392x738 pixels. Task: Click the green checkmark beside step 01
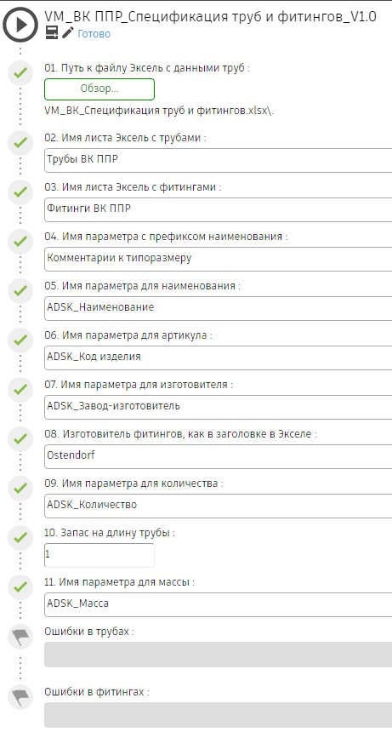pos(20,74)
